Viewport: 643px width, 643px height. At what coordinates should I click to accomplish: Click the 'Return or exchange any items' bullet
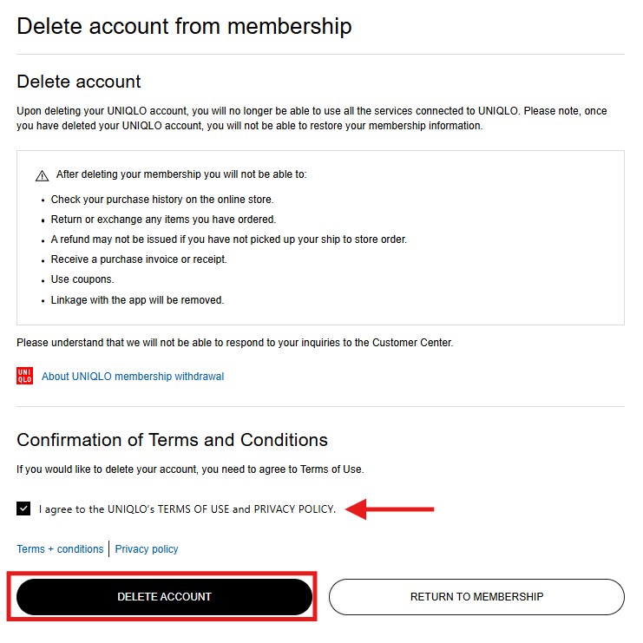[163, 220]
